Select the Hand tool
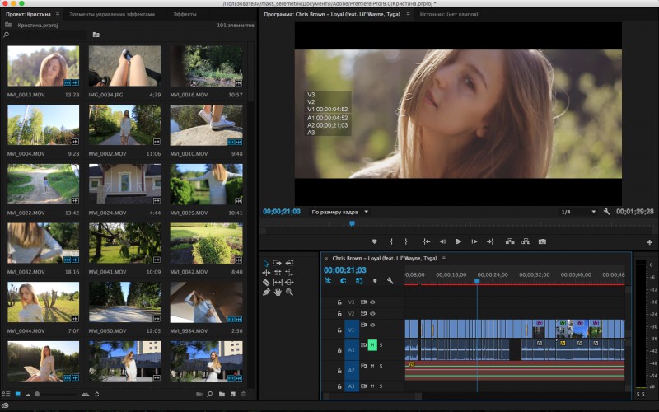The height and width of the screenshot is (412, 659). [278, 292]
